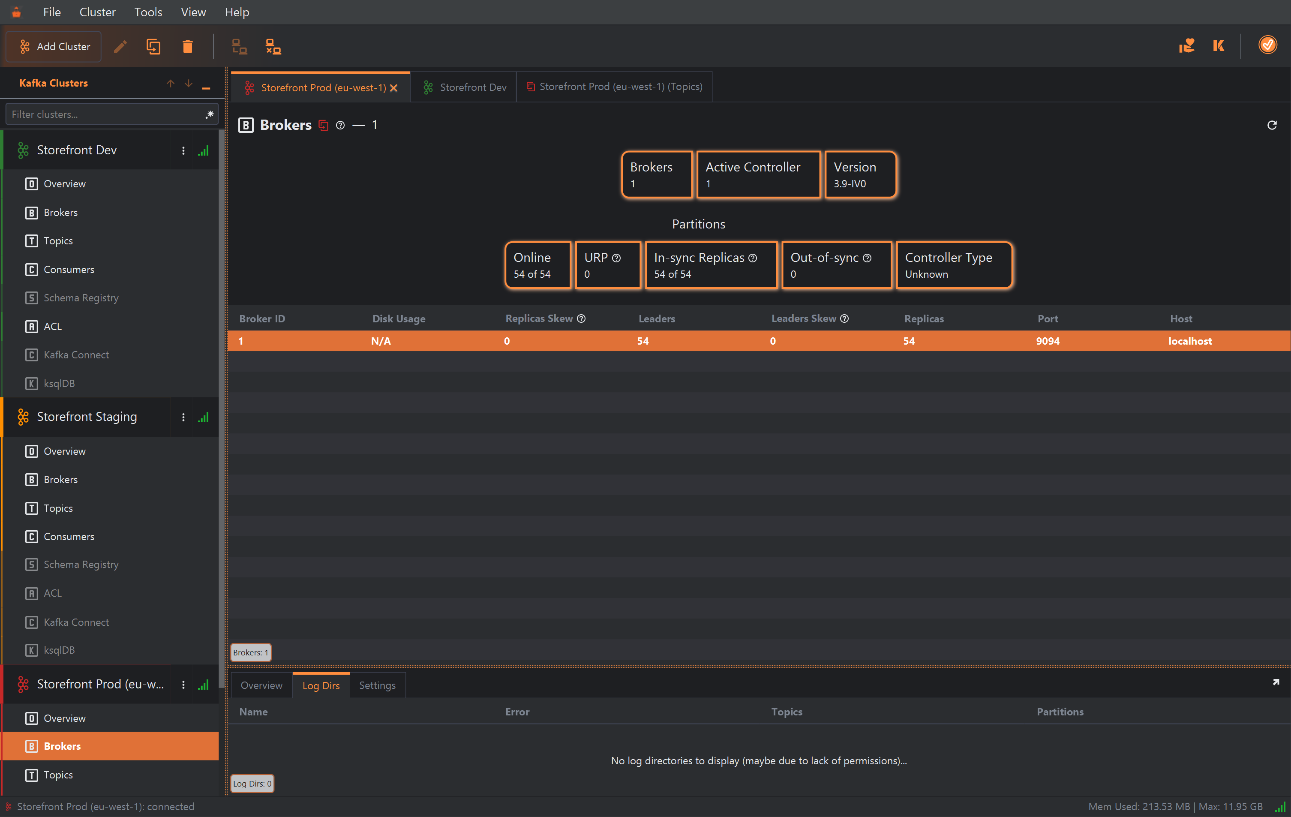Click the Add Cluster button
1291x817 pixels.
[54, 47]
